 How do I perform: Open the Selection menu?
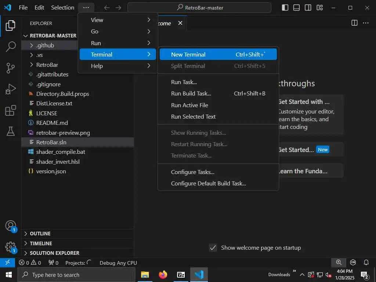click(62, 8)
